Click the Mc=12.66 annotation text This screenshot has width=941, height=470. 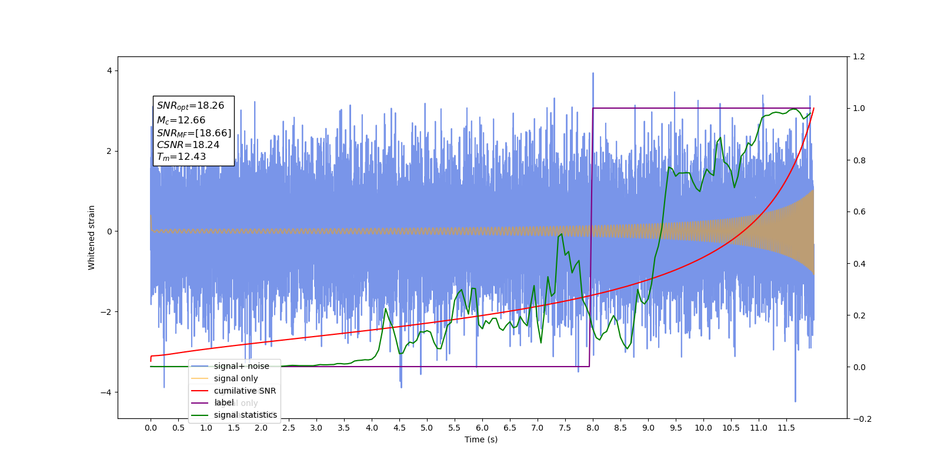click(x=181, y=120)
